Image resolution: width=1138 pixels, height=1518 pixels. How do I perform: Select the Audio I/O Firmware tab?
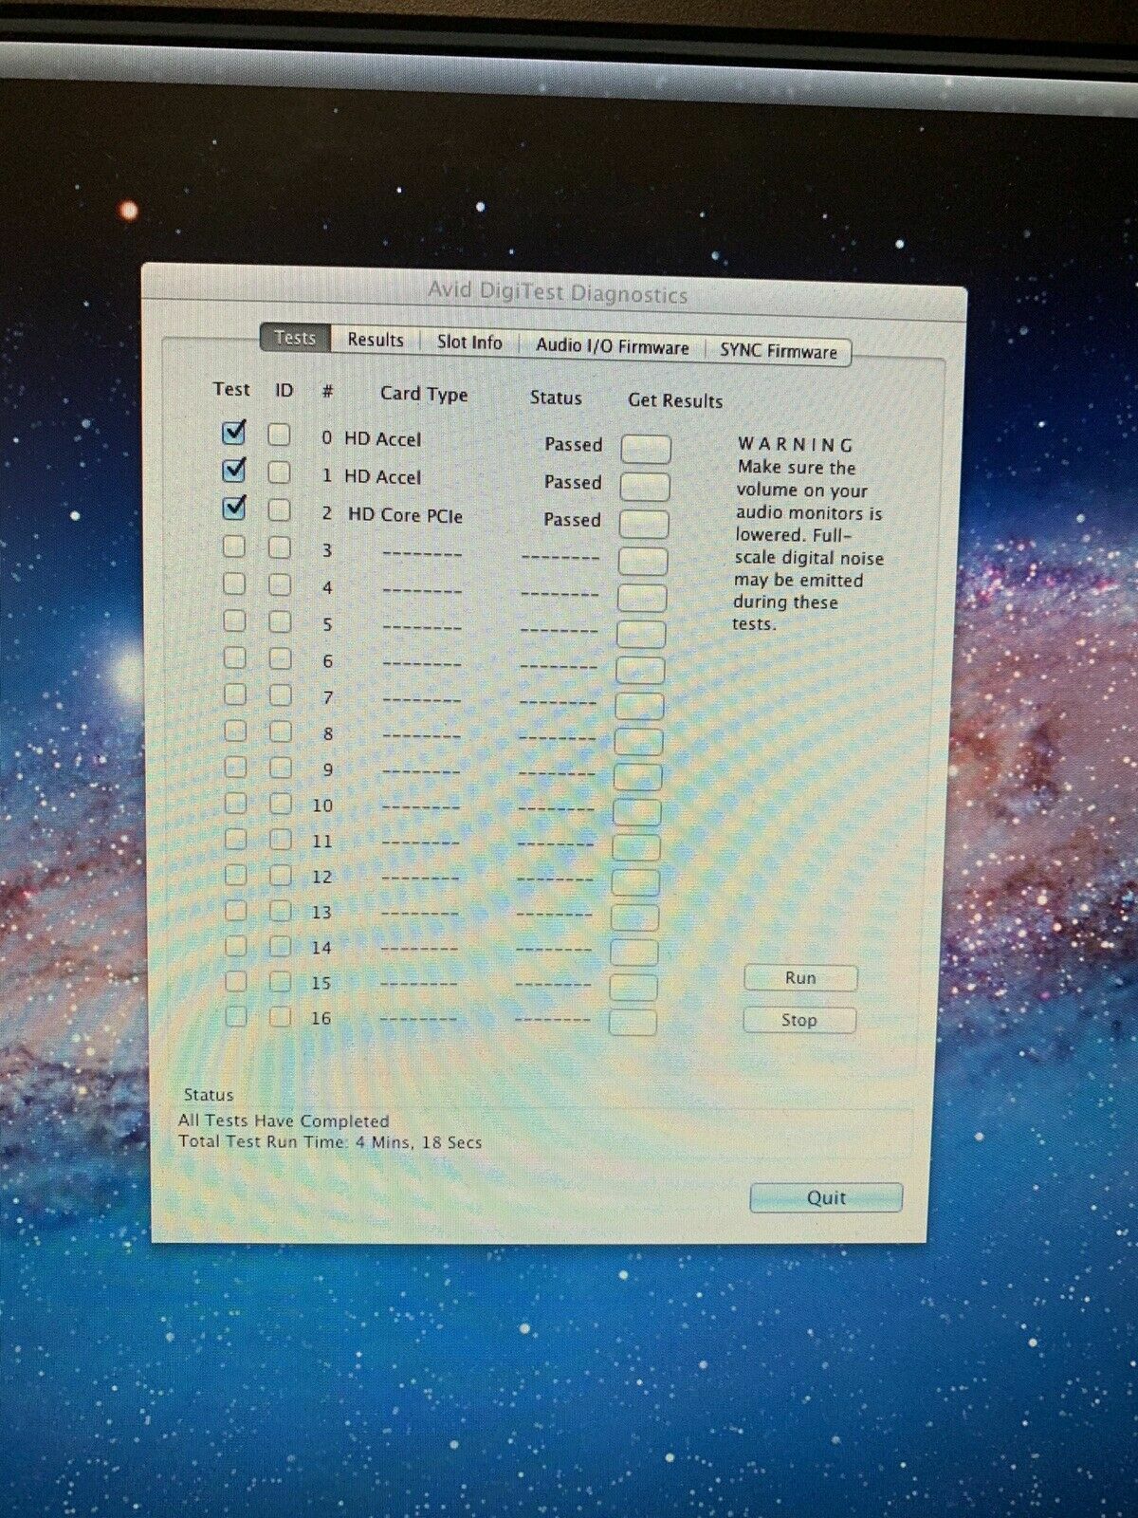click(613, 346)
